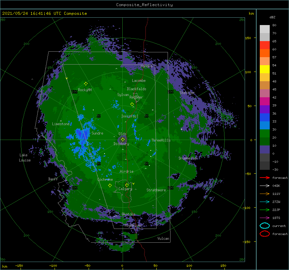289x270 pixels.
Task: Click the Sundre town label
Action: tap(98, 133)
